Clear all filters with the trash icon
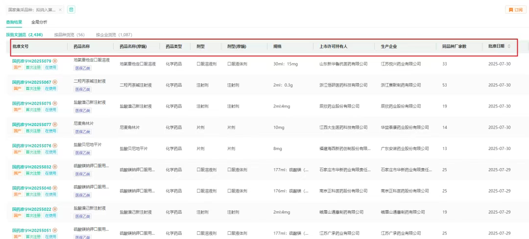This screenshot has height=239, width=529. (71, 10)
